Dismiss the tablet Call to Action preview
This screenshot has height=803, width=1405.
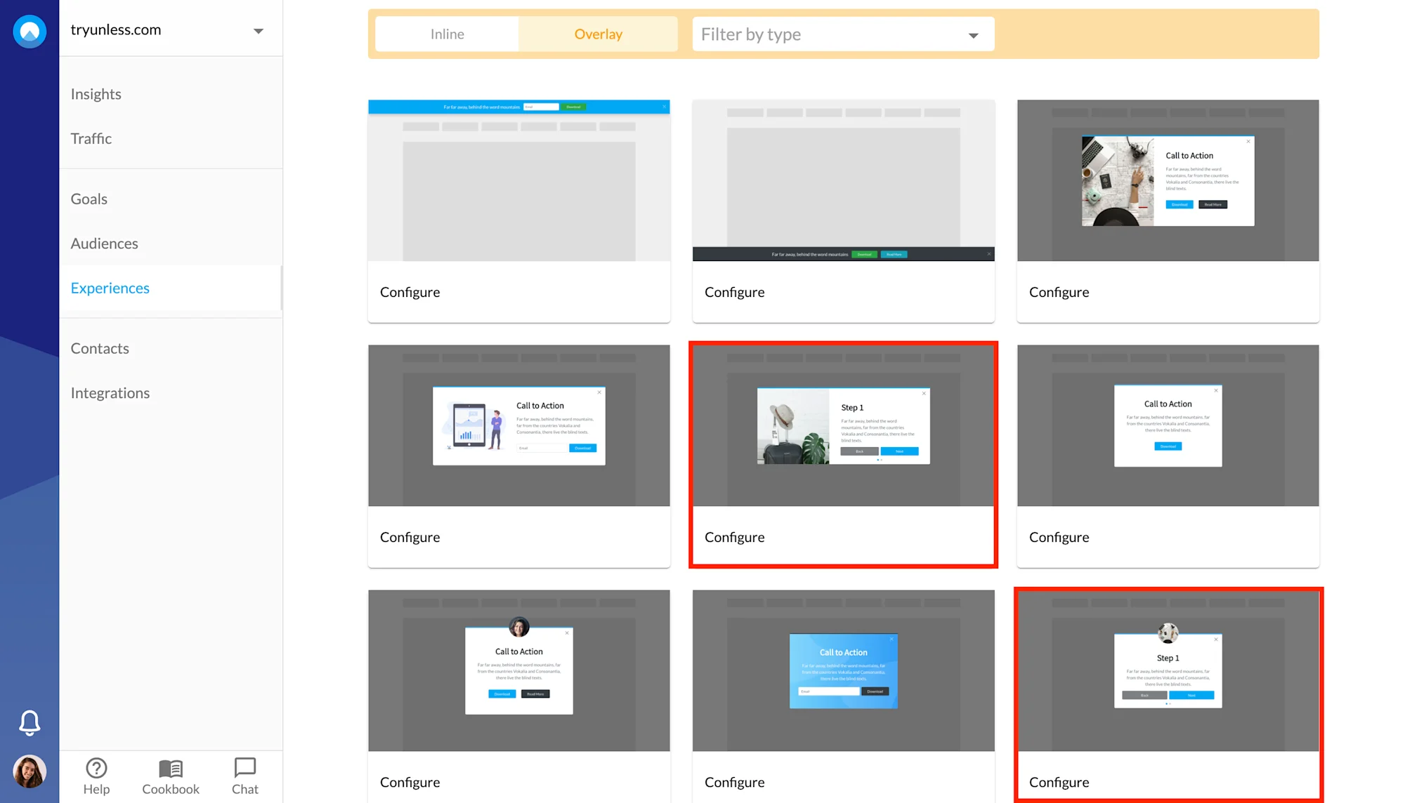tap(599, 392)
